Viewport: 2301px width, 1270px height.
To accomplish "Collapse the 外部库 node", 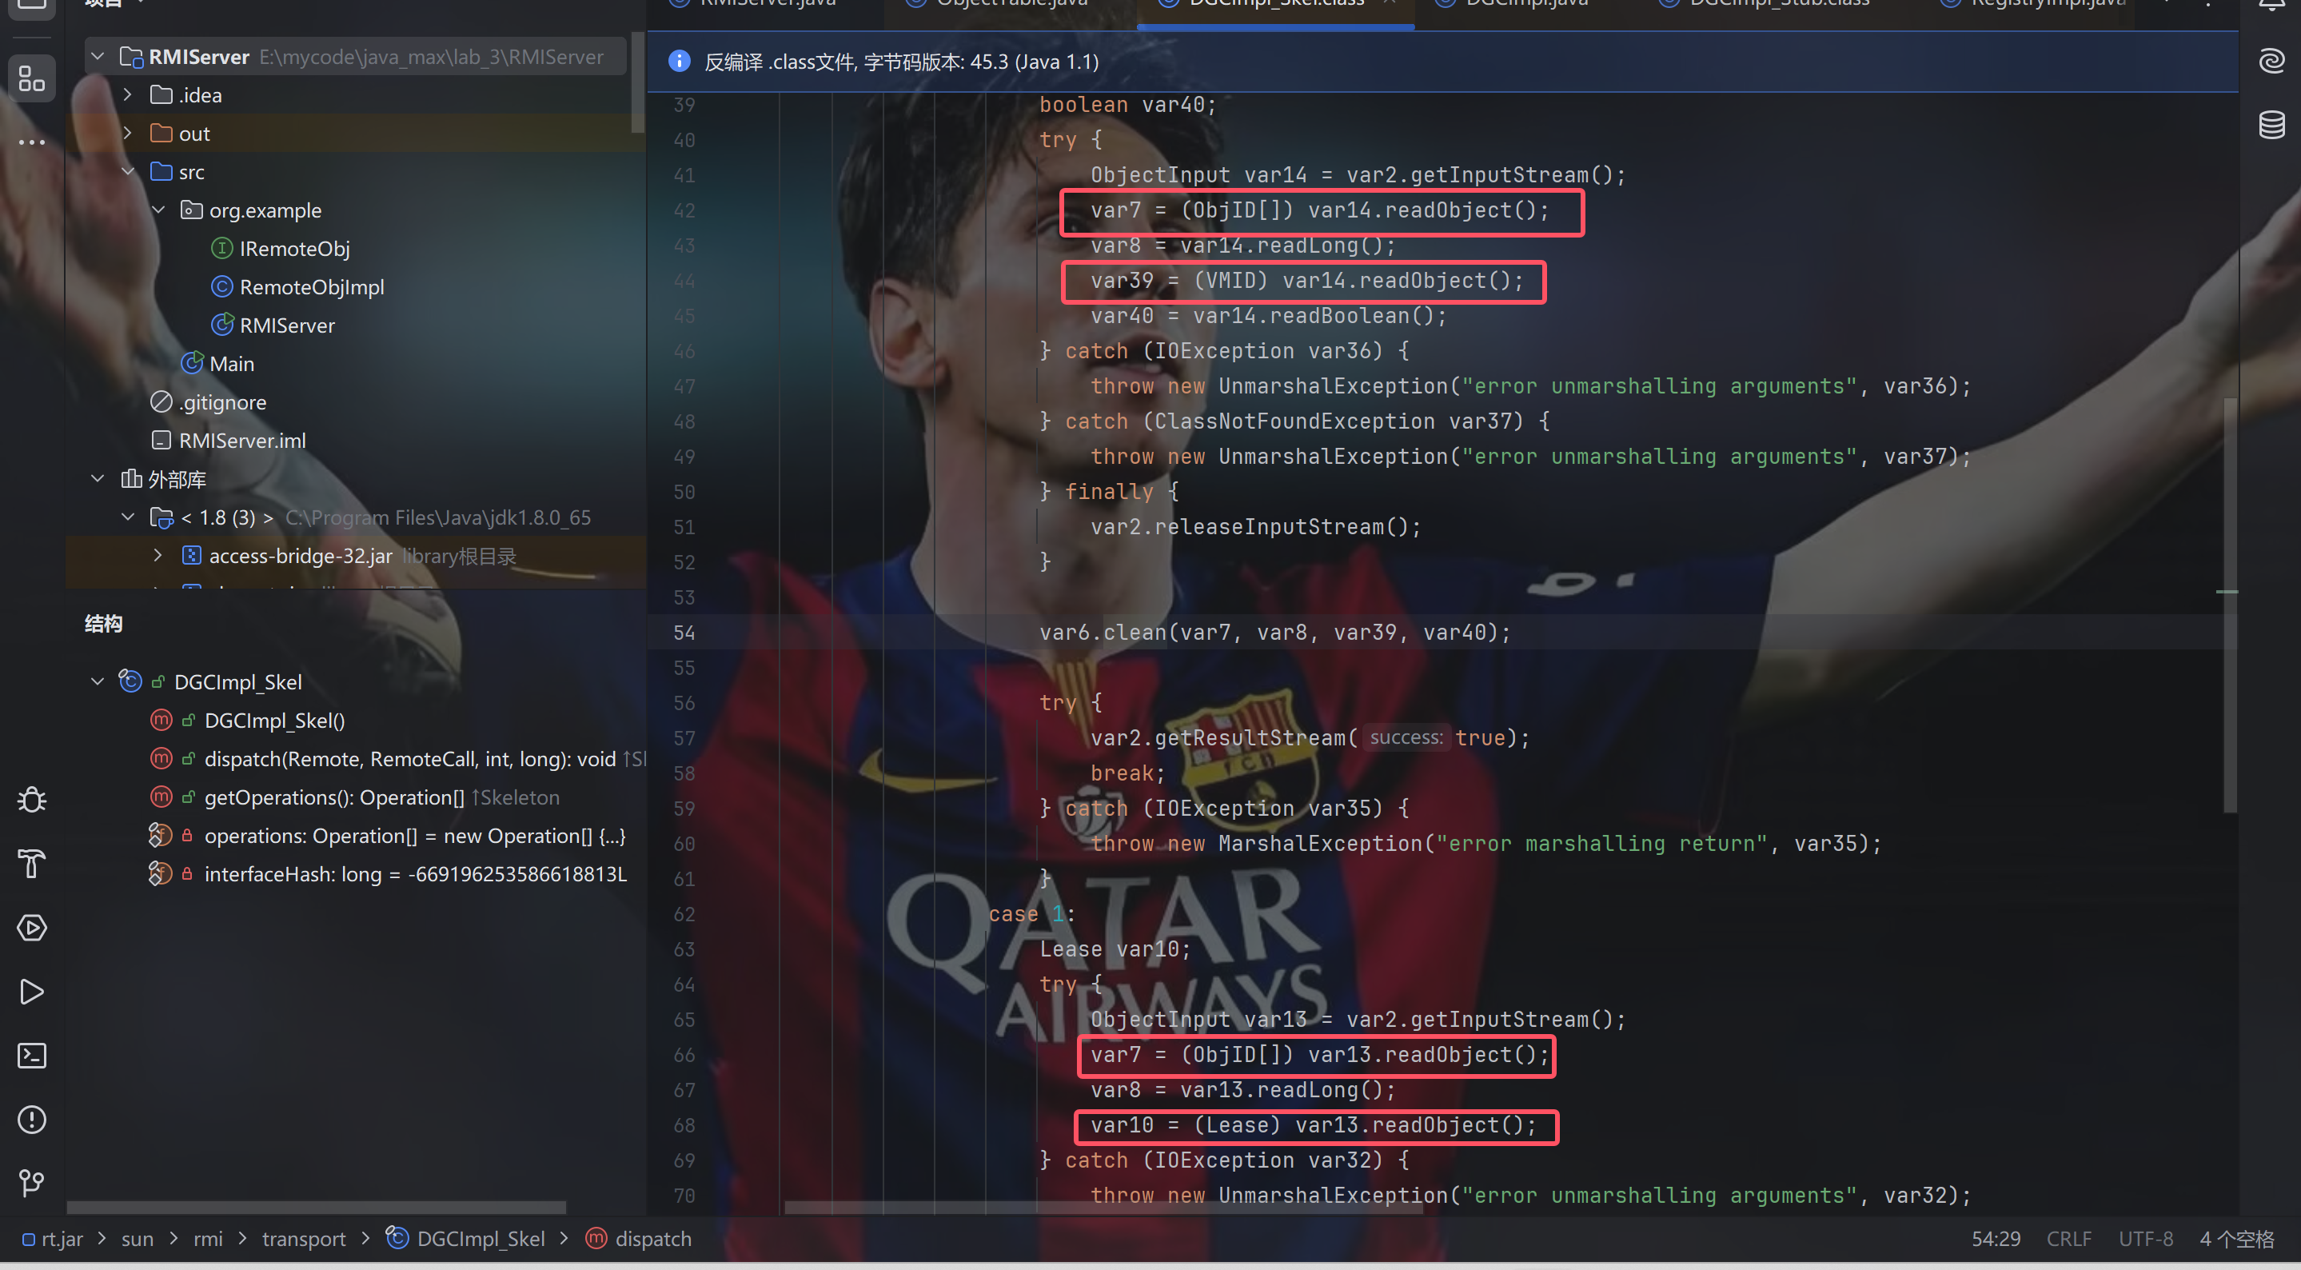I will pyautogui.click(x=98, y=478).
